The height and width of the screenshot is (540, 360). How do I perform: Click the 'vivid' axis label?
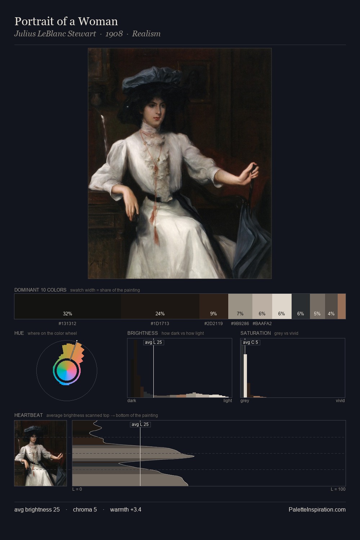point(340,401)
